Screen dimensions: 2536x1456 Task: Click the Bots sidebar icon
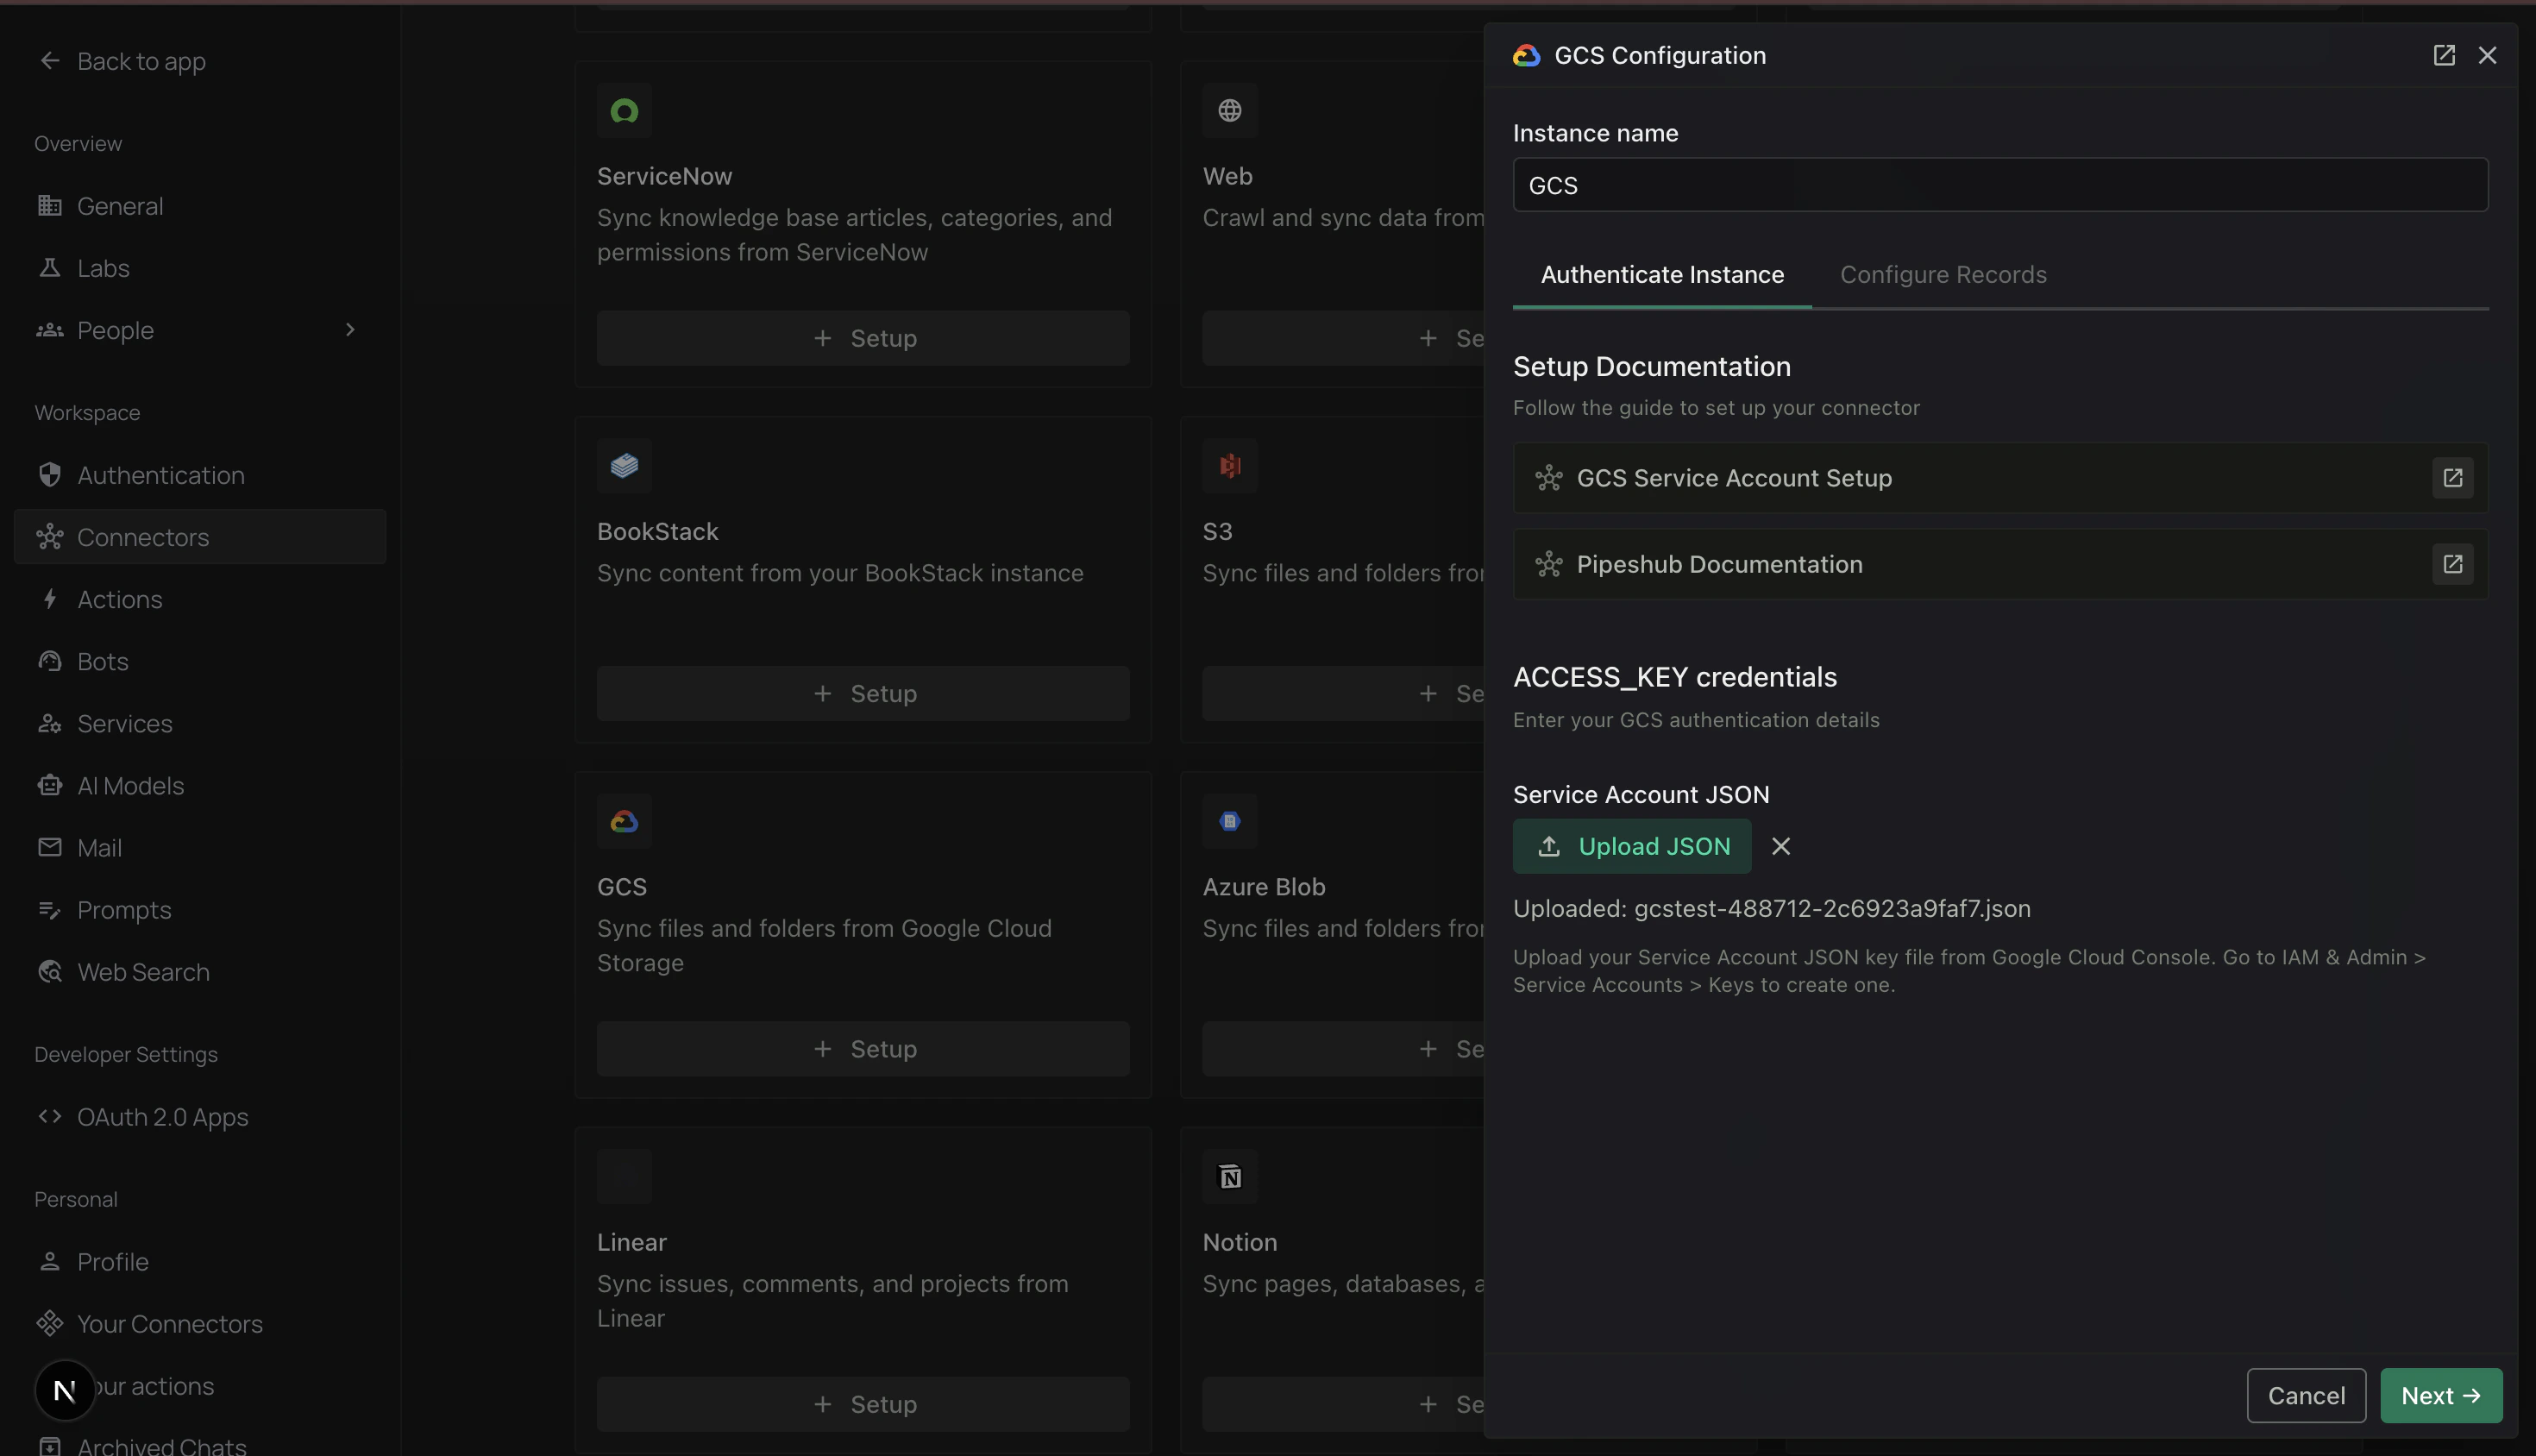point(49,661)
